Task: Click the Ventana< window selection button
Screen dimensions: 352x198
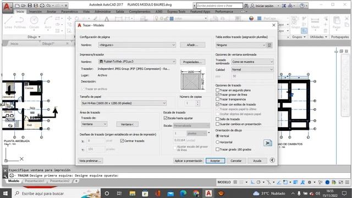Action: point(127,124)
